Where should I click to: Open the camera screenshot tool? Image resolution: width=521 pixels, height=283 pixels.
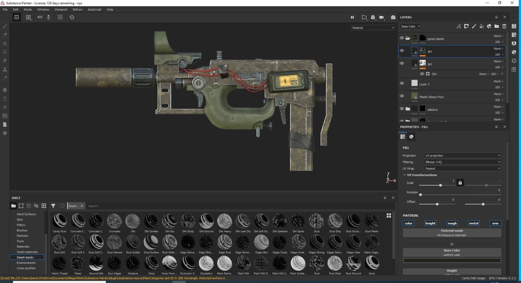coord(393,17)
